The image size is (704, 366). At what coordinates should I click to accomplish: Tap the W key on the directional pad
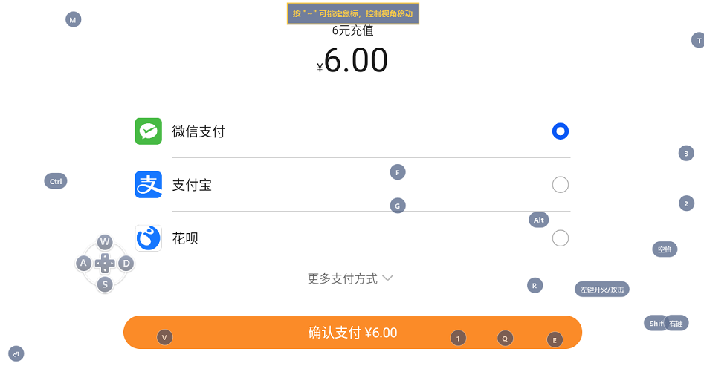coord(105,242)
